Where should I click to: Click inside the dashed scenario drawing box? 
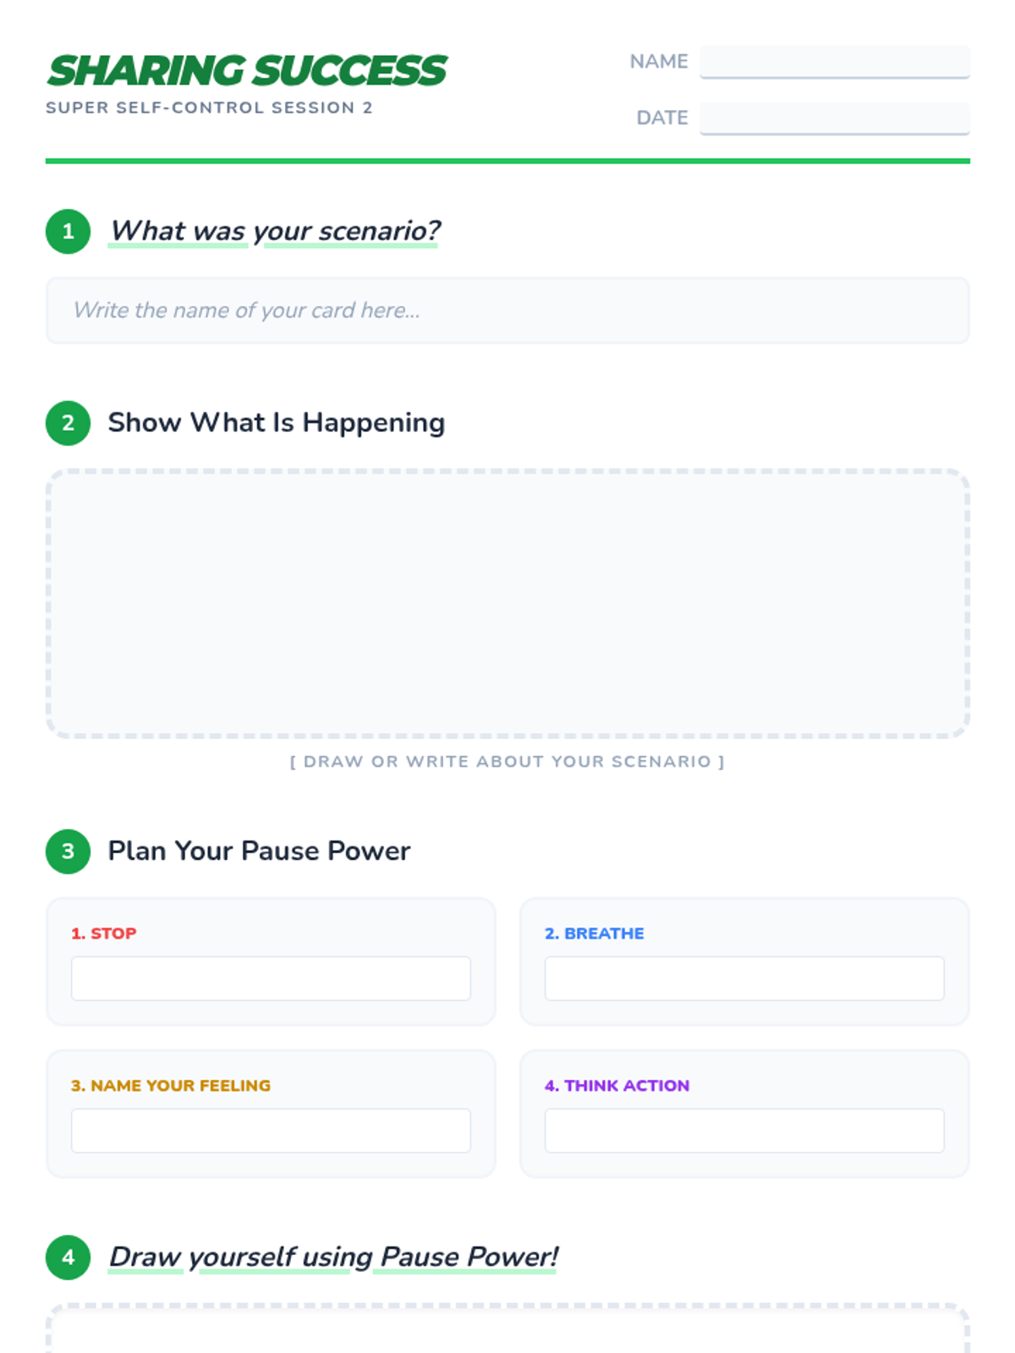pos(507,603)
